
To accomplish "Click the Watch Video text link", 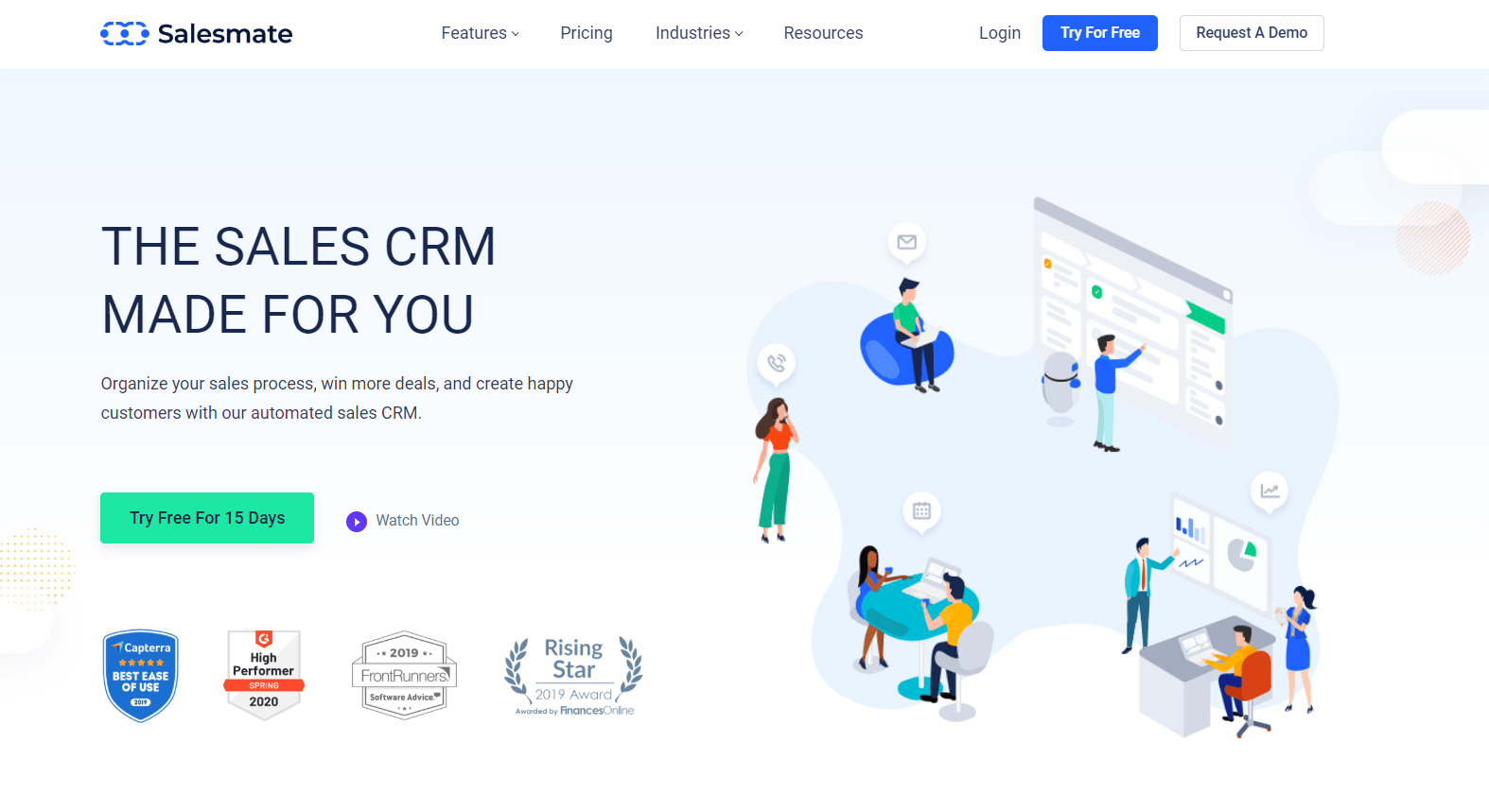I will tap(417, 521).
